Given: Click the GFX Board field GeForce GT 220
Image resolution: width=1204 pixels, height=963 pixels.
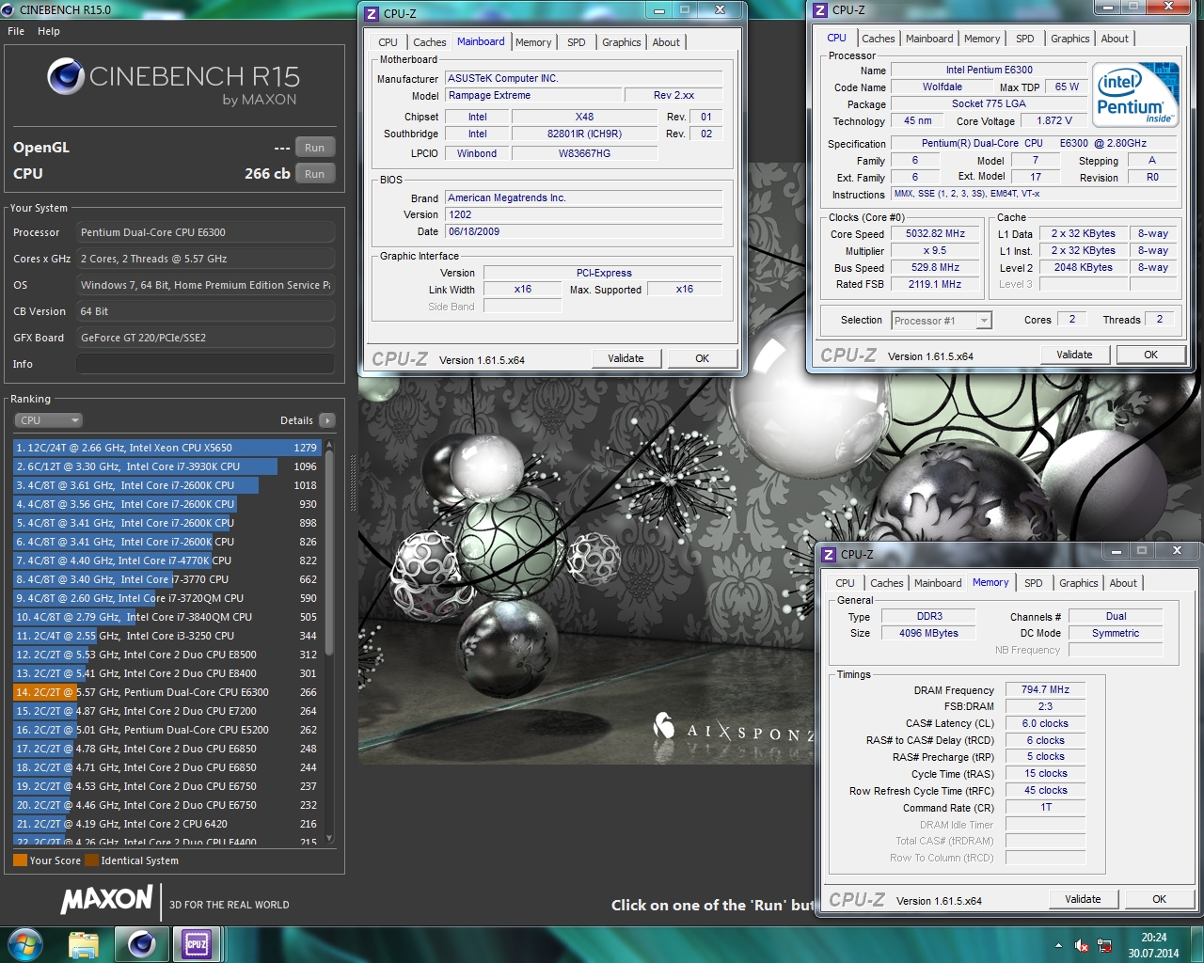Looking at the screenshot, I should 205,338.
